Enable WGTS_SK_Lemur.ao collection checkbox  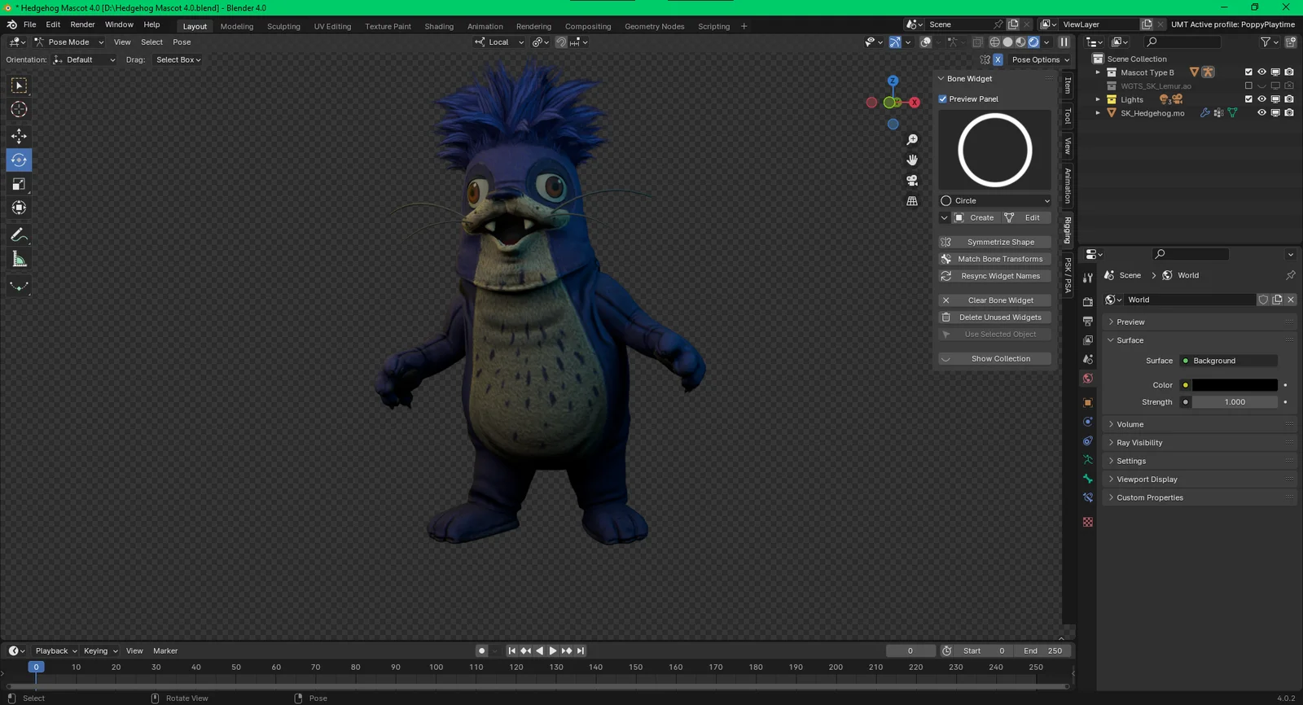click(x=1248, y=85)
